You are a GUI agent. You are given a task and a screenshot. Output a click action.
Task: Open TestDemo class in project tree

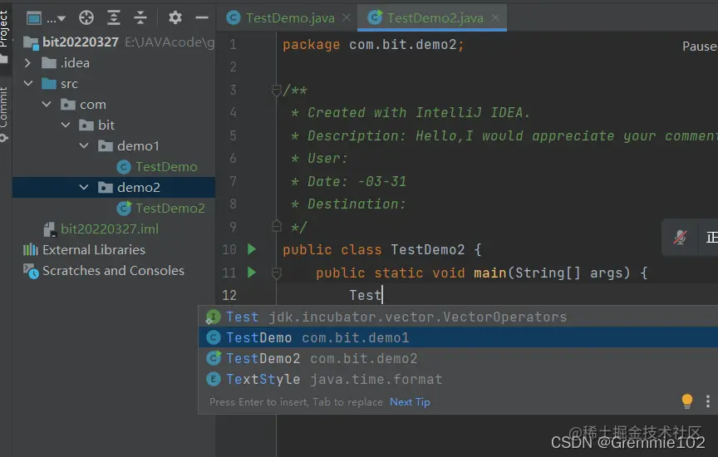(x=166, y=167)
